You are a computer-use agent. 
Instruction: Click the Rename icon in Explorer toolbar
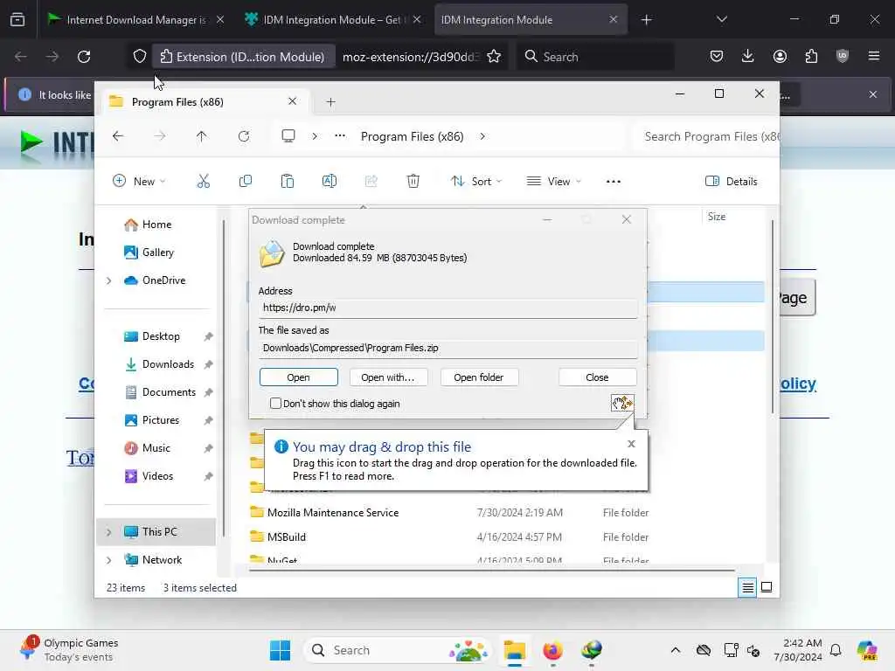click(330, 182)
